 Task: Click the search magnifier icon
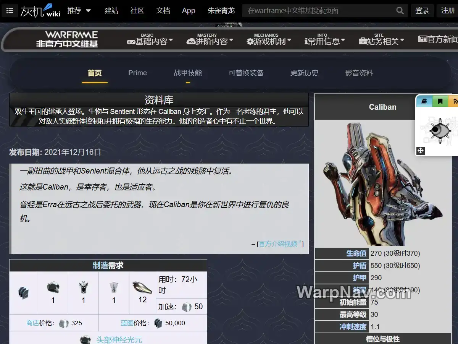[400, 11]
